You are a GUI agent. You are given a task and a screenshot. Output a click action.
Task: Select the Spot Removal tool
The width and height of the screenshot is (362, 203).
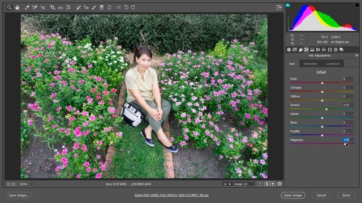pos(78,7)
